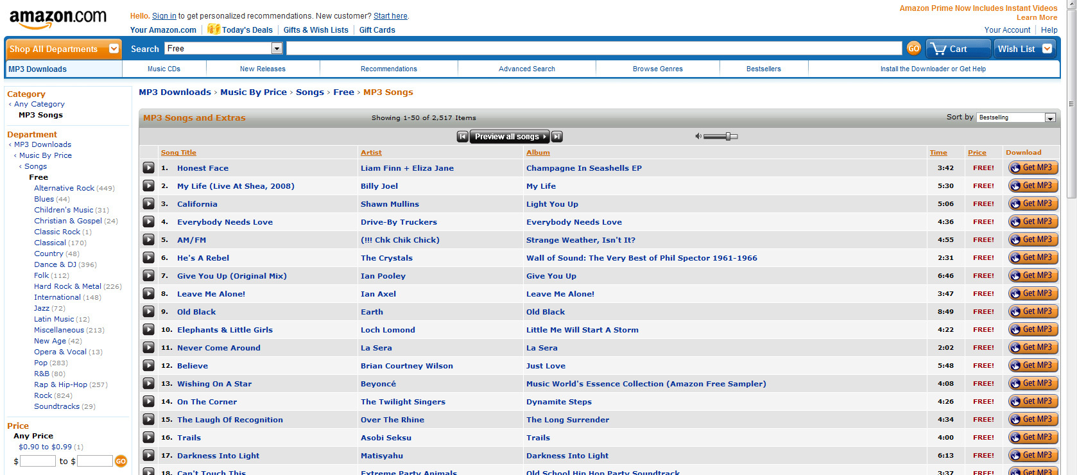Image resolution: width=1077 pixels, height=475 pixels.
Task: Play the song On The Corner
Action: [x=148, y=401]
